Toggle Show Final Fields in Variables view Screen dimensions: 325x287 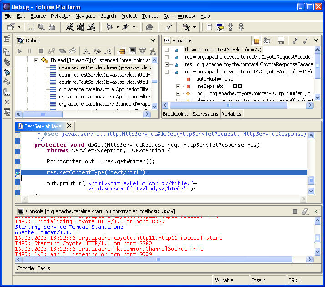tap(306, 41)
